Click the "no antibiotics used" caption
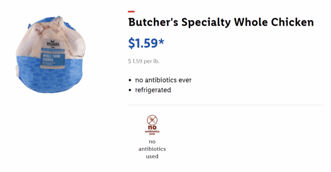331x172 pixels. pyautogui.click(x=152, y=149)
